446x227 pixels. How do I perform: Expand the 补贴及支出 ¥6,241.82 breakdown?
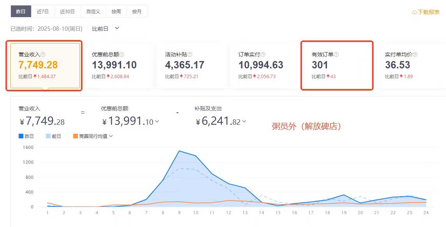click(244, 122)
